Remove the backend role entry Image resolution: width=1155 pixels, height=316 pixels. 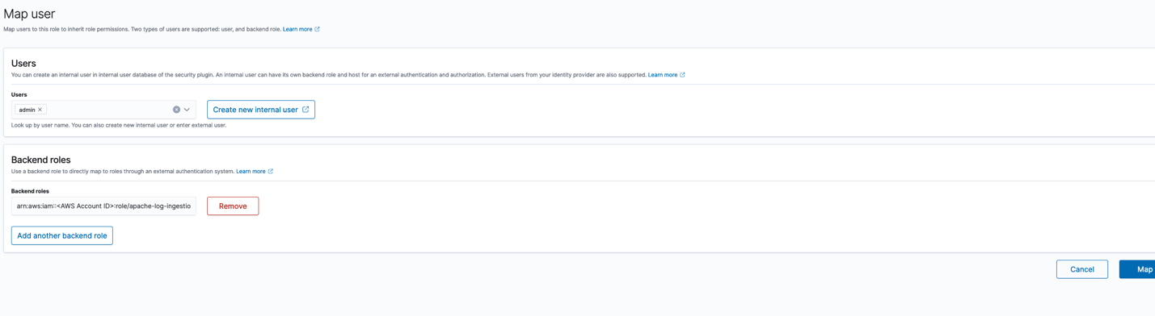click(233, 206)
